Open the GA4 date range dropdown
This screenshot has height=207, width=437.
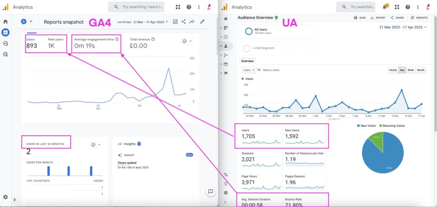150,22
